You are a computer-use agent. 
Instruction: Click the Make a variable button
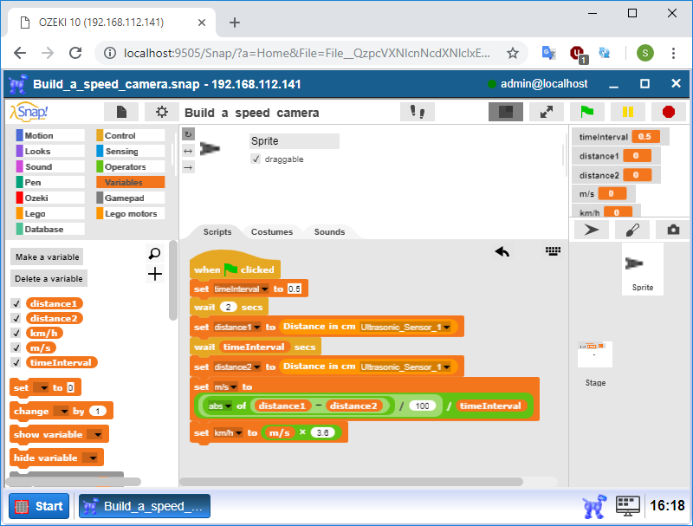pos(48,257)
